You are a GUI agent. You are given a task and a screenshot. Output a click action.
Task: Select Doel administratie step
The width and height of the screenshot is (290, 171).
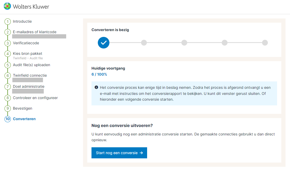(28, 86)
